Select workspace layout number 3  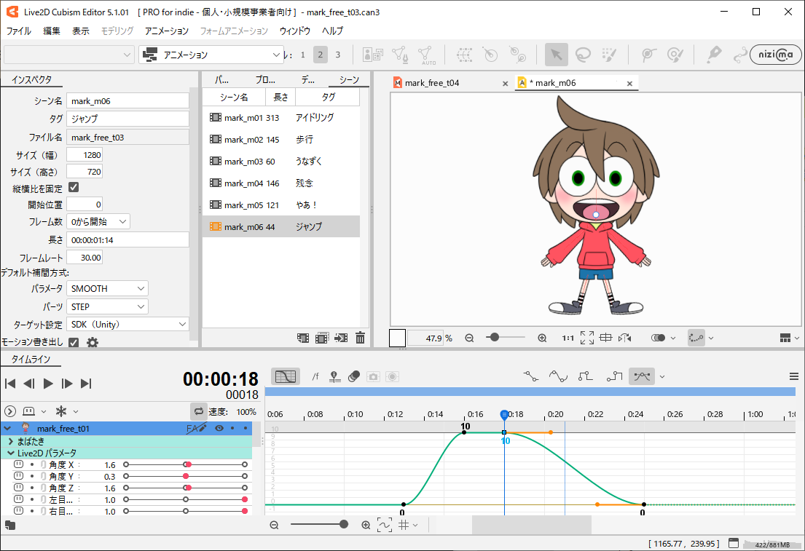[337, 55]
